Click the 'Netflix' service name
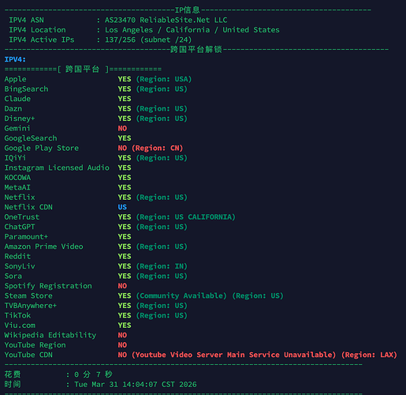The height and width of the screenshot is (395, 406). coord(20,197)
